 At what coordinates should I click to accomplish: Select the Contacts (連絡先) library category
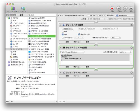[x=14, y=57]
